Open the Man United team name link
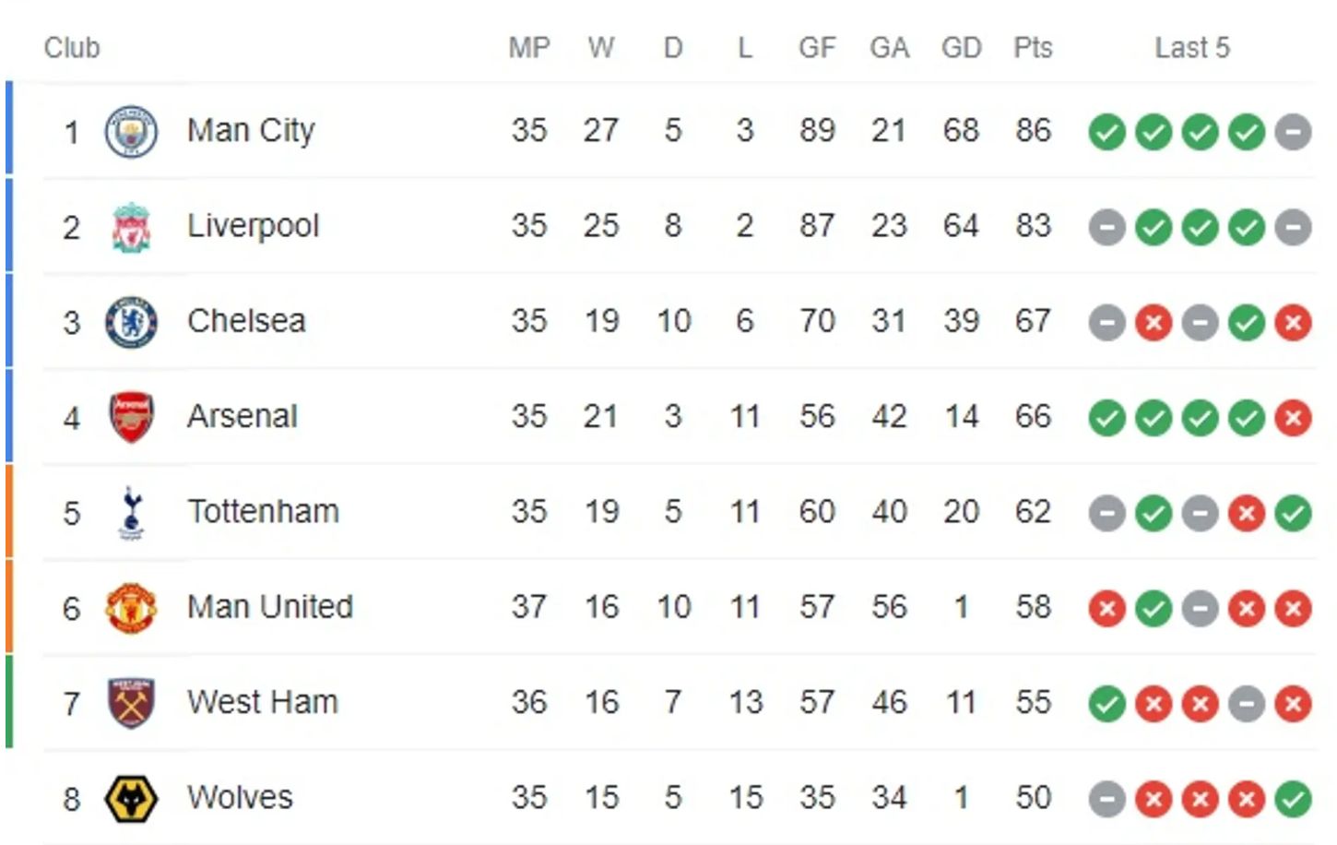This screenshot has width=1337, height=845. (x=270, y=607)
